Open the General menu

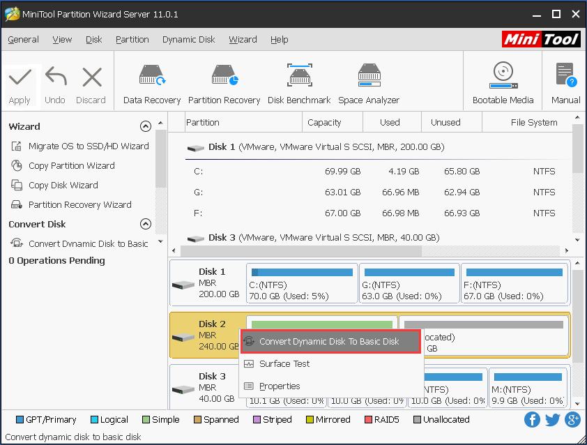(23, 39)
